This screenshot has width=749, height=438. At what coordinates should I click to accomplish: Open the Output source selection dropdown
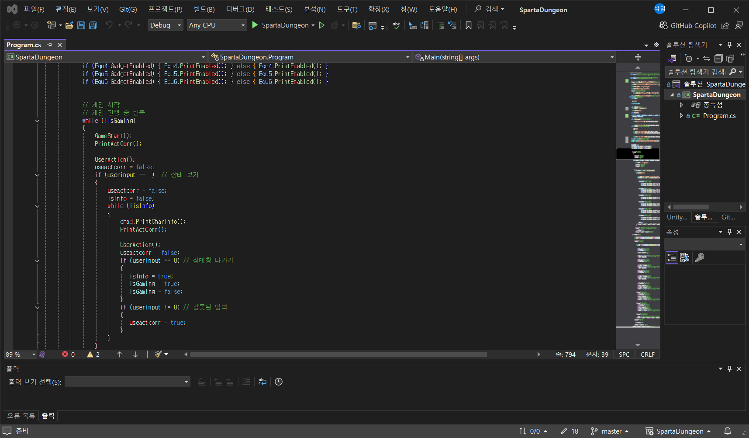pos(128,382)
